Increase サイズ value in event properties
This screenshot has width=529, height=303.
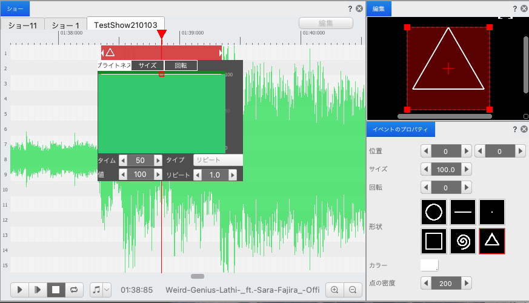[467, 169]
